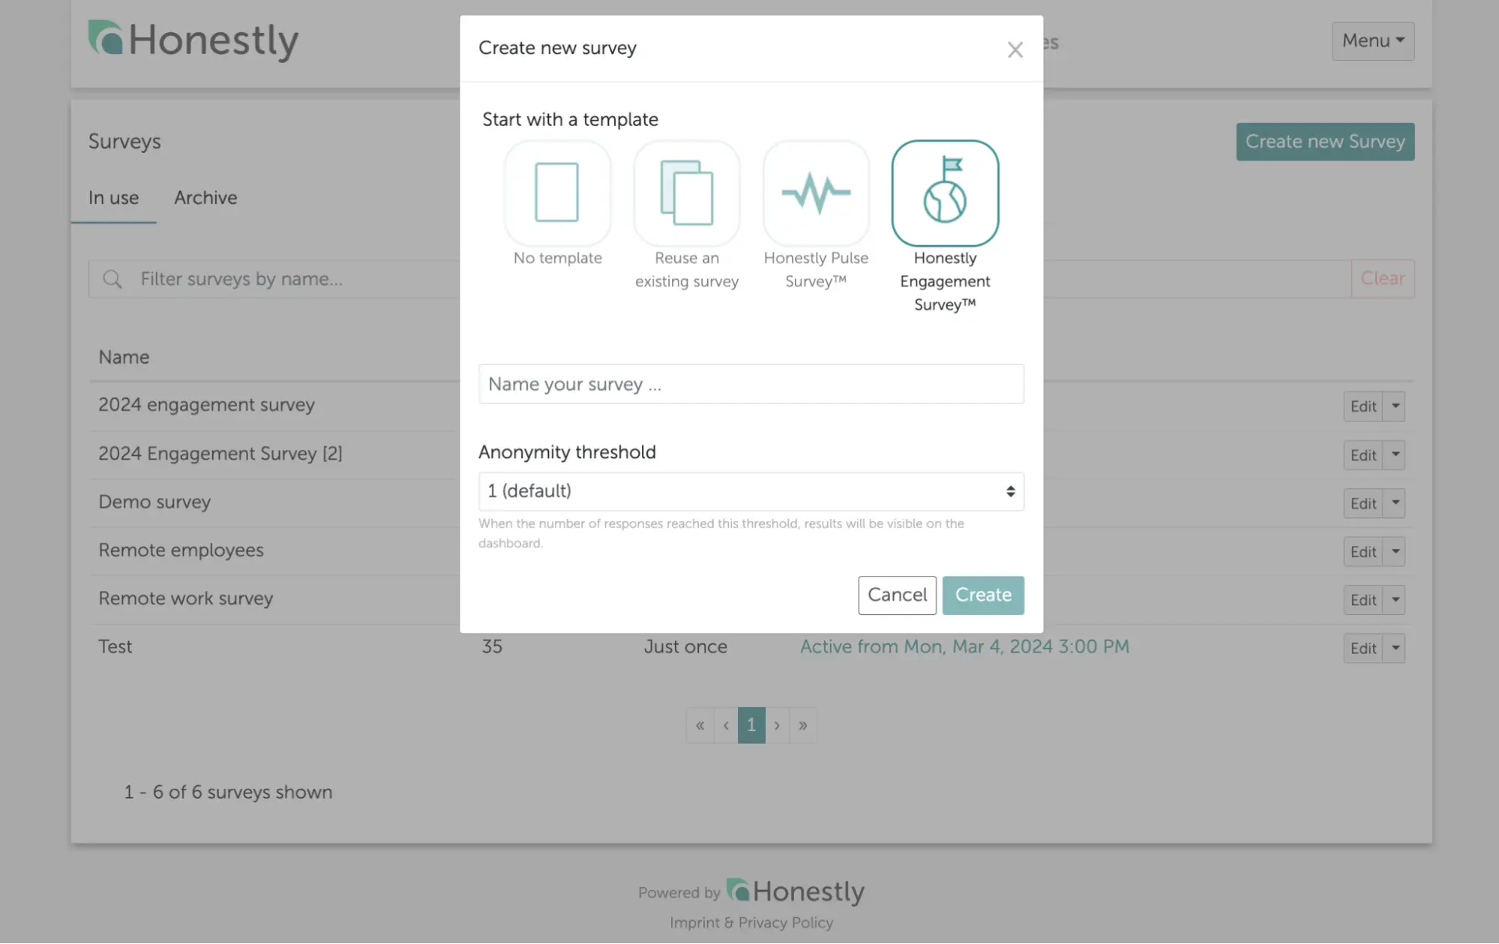Open the Anonymity threshold dropdown
Screen dimensions: 1499x944
coord(751,491)
